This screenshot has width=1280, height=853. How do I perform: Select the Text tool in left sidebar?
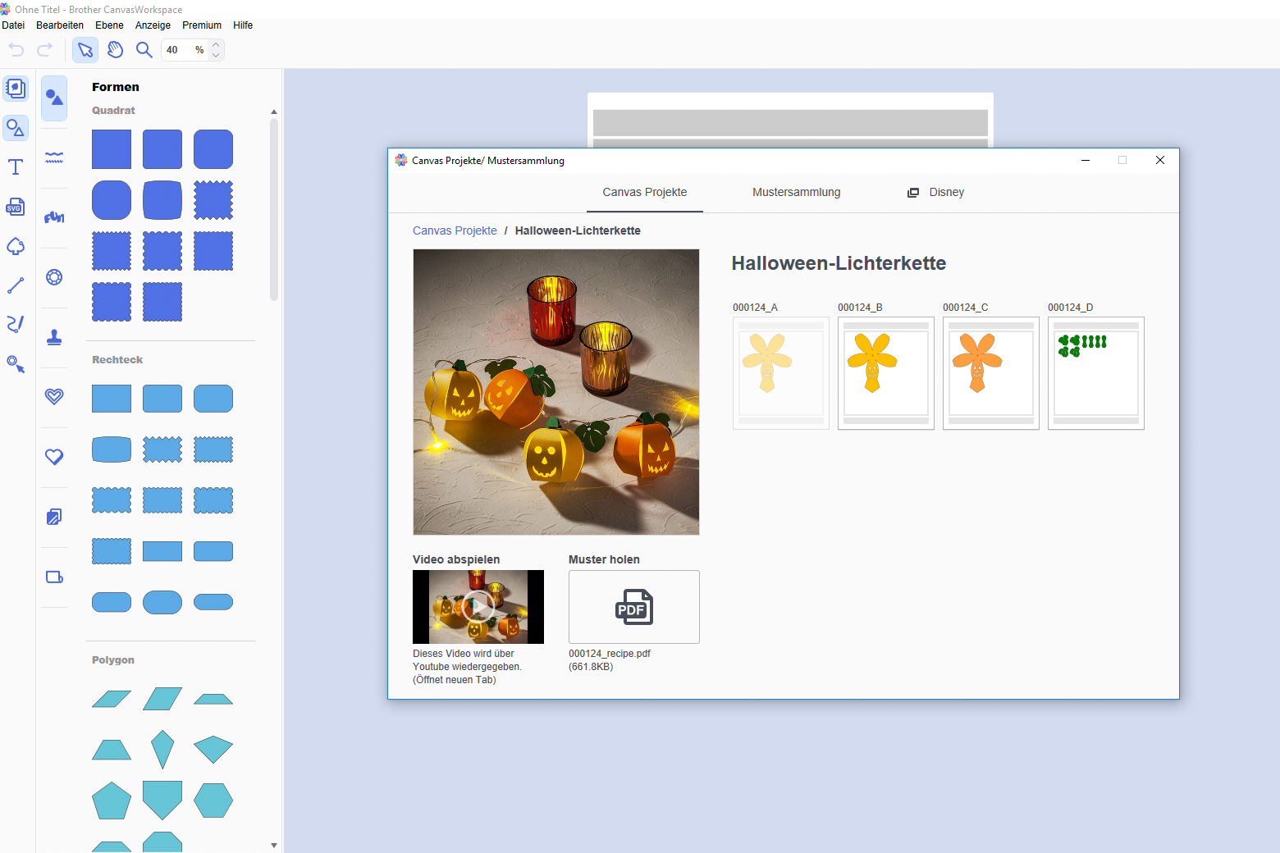[x=16, y=167]
